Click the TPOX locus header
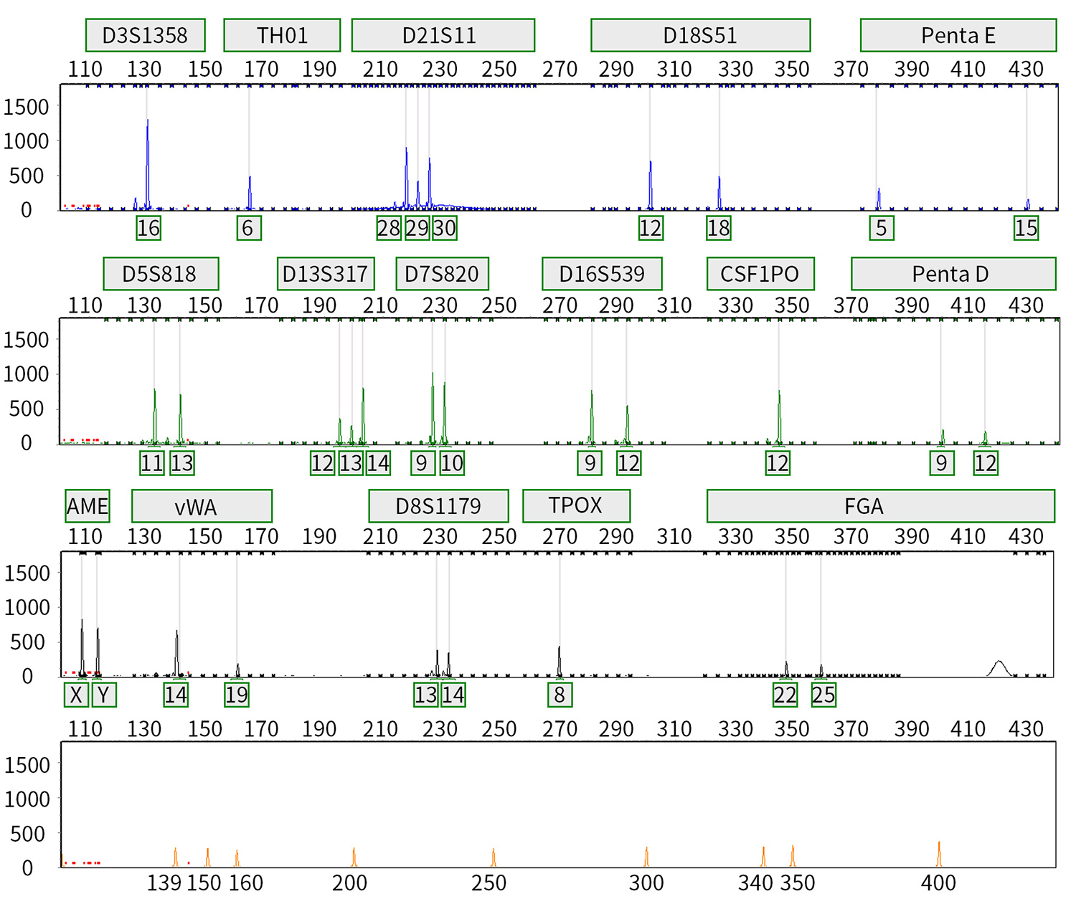Image resolution: width=1076 pixels, height=899 pixels. pyautogui.click(x=576, y=506)
